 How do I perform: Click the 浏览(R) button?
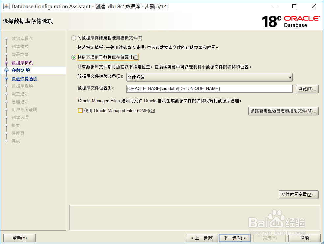click(x=307, y=89)
